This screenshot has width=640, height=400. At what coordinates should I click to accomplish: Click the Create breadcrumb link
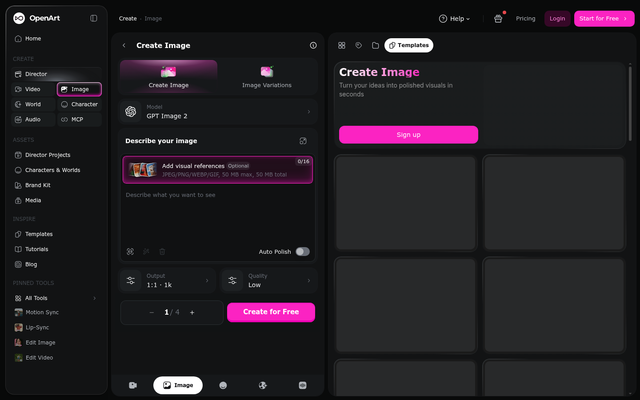pos(128,19)
